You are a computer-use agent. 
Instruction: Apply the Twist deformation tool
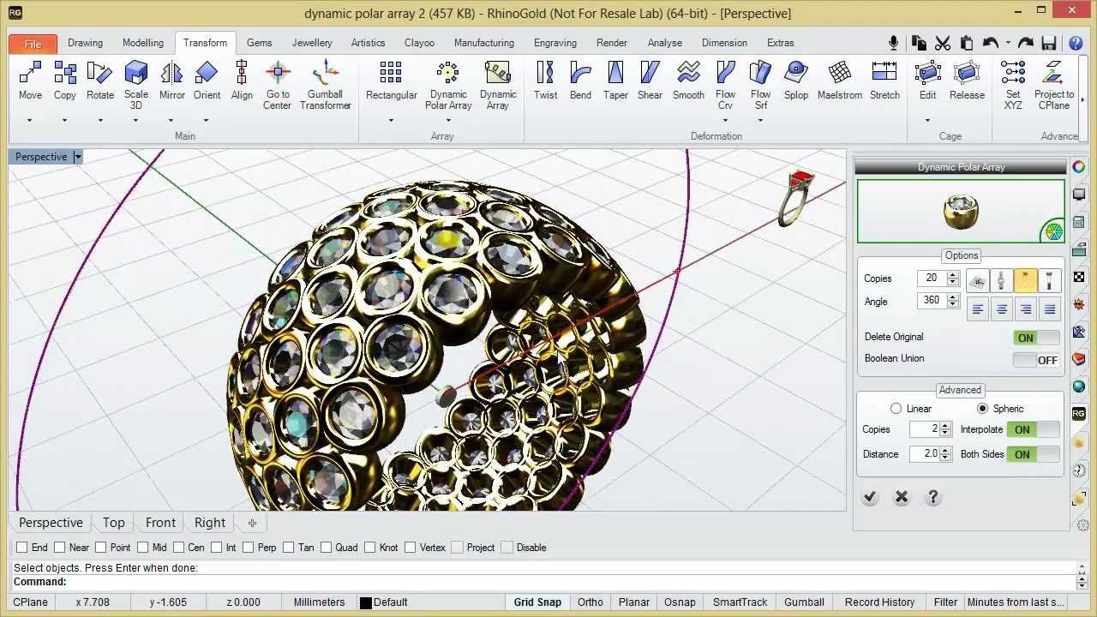point(545,74)
